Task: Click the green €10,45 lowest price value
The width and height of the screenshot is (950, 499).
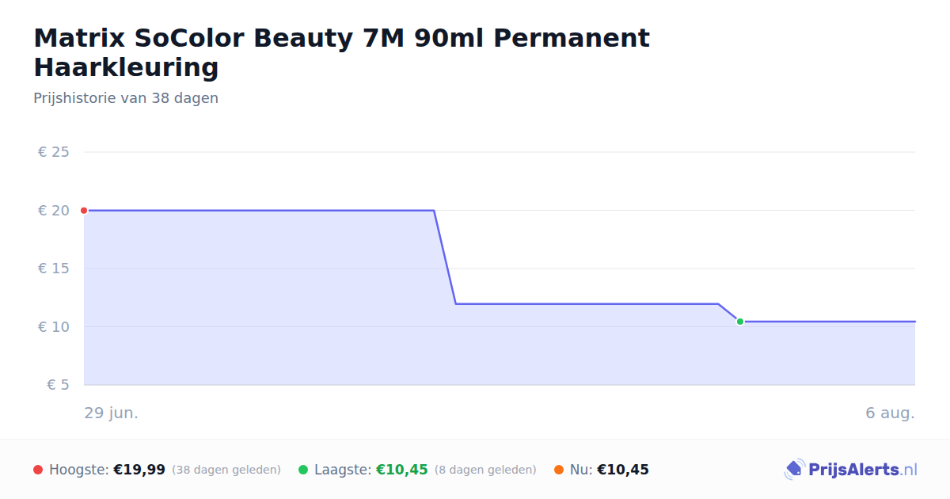Action: [x=402, y=470]
